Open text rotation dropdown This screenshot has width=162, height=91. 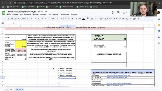click(115, 19)
